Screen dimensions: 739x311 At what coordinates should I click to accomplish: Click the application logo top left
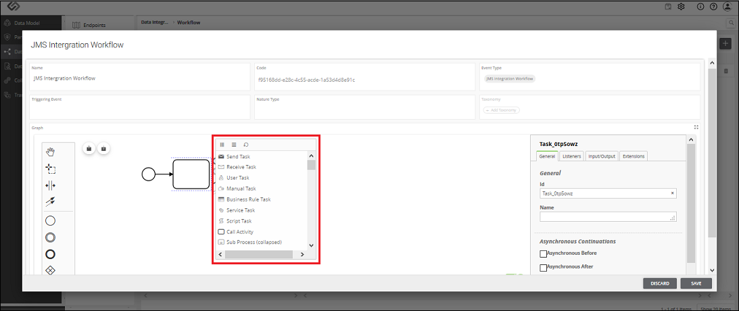[x=13, y=7]
